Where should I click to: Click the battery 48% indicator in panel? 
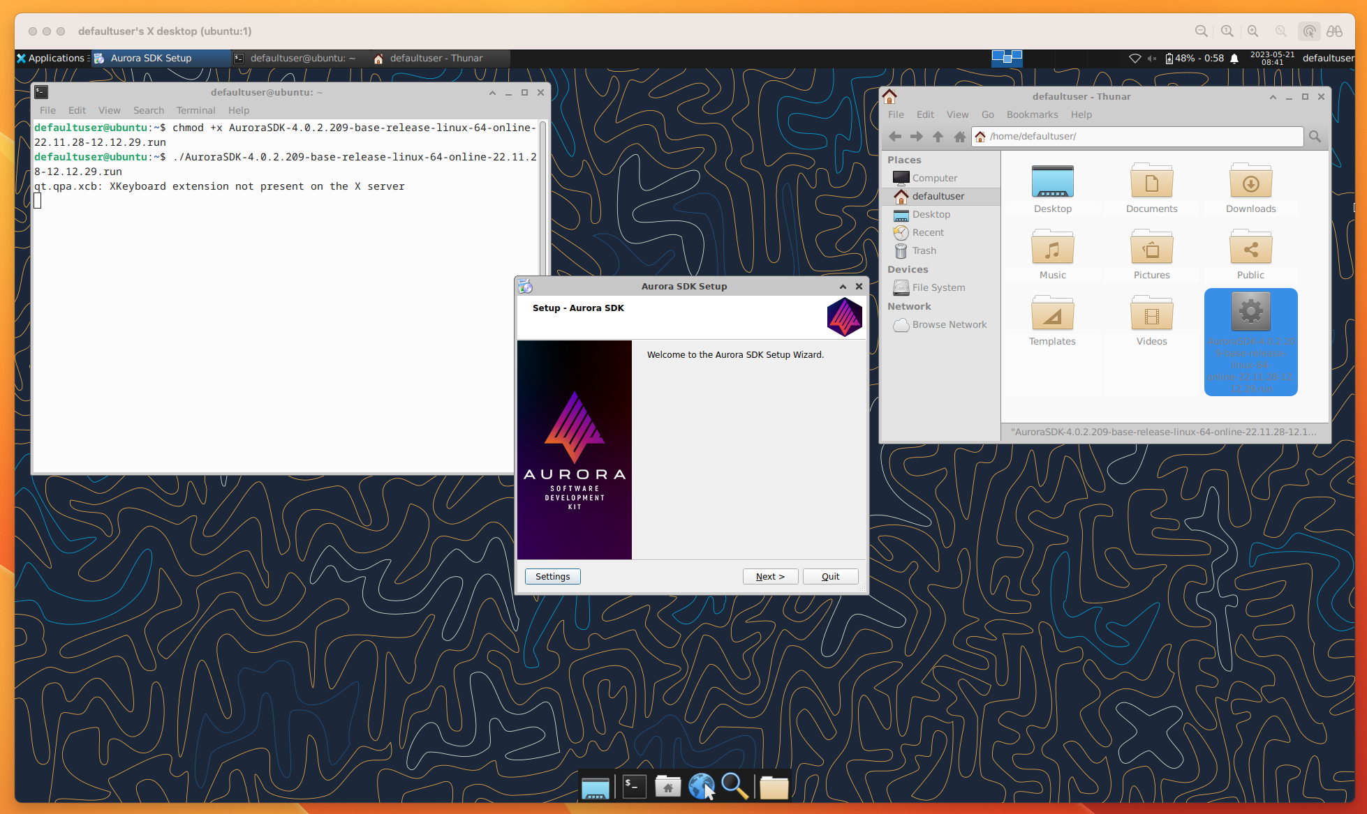coord(1194,59)
